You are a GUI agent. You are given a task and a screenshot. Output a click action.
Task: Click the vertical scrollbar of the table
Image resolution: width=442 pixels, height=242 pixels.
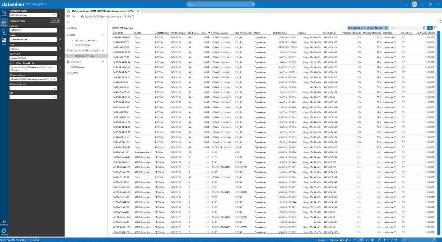[x=436, y=108]
